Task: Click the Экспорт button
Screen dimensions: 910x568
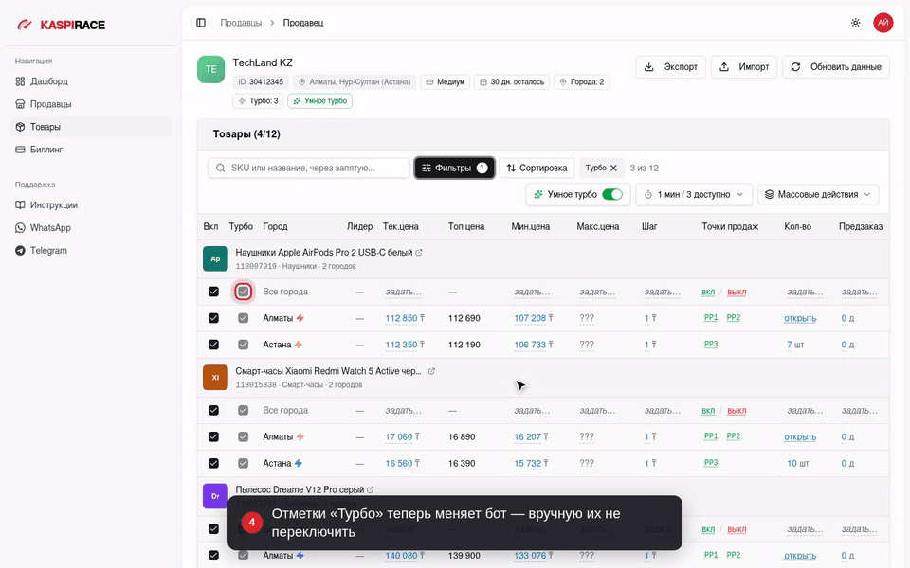Action: [x=670, y=67]
